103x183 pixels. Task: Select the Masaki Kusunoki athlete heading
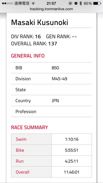[x=39, y=22]
